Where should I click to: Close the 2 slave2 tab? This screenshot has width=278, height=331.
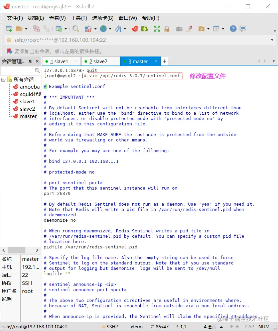pos(115,61)
